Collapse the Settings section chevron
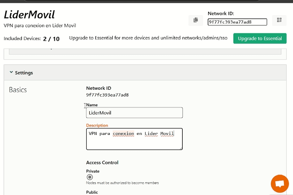Viewport: 293px width, 195px height. coord(11,73)
